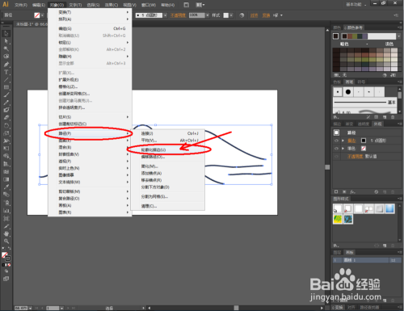Open the zoom level dropdown in status bar
Image resolution: width=404 pixels, height=311 pixels.
(x=30, y=308)
